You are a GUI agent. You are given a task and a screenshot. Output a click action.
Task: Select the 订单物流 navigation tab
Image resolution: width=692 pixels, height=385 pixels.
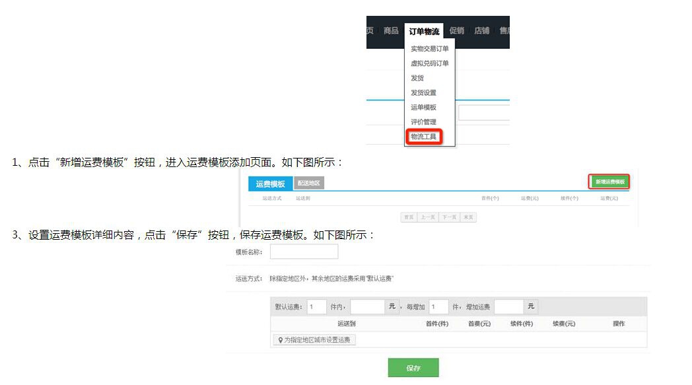[424, 31]
